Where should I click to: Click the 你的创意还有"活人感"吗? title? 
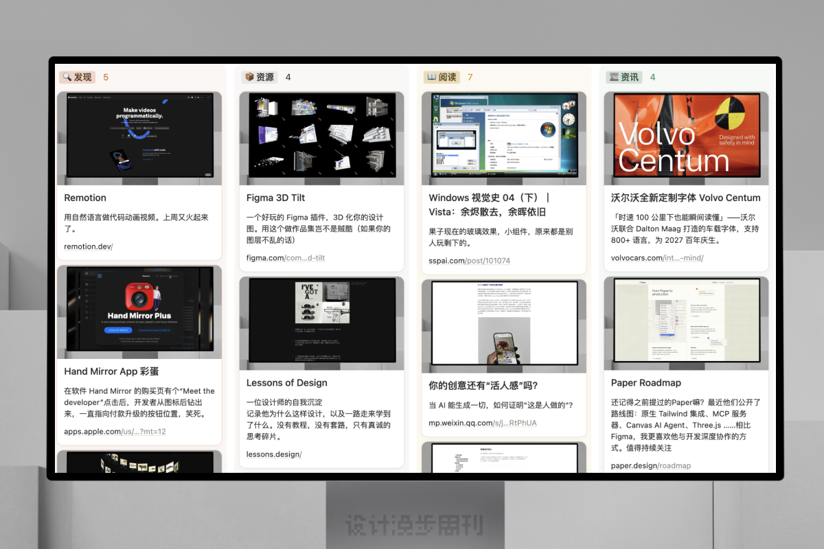(x=483, y=386)
